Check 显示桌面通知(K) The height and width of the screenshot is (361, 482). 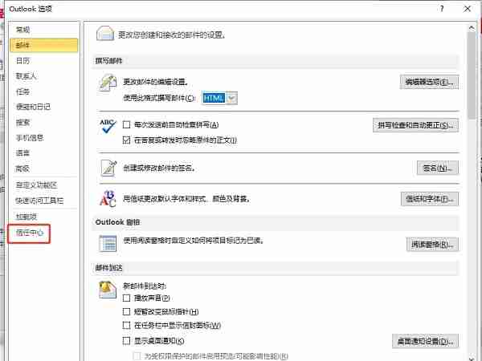(x=126, y=341)
